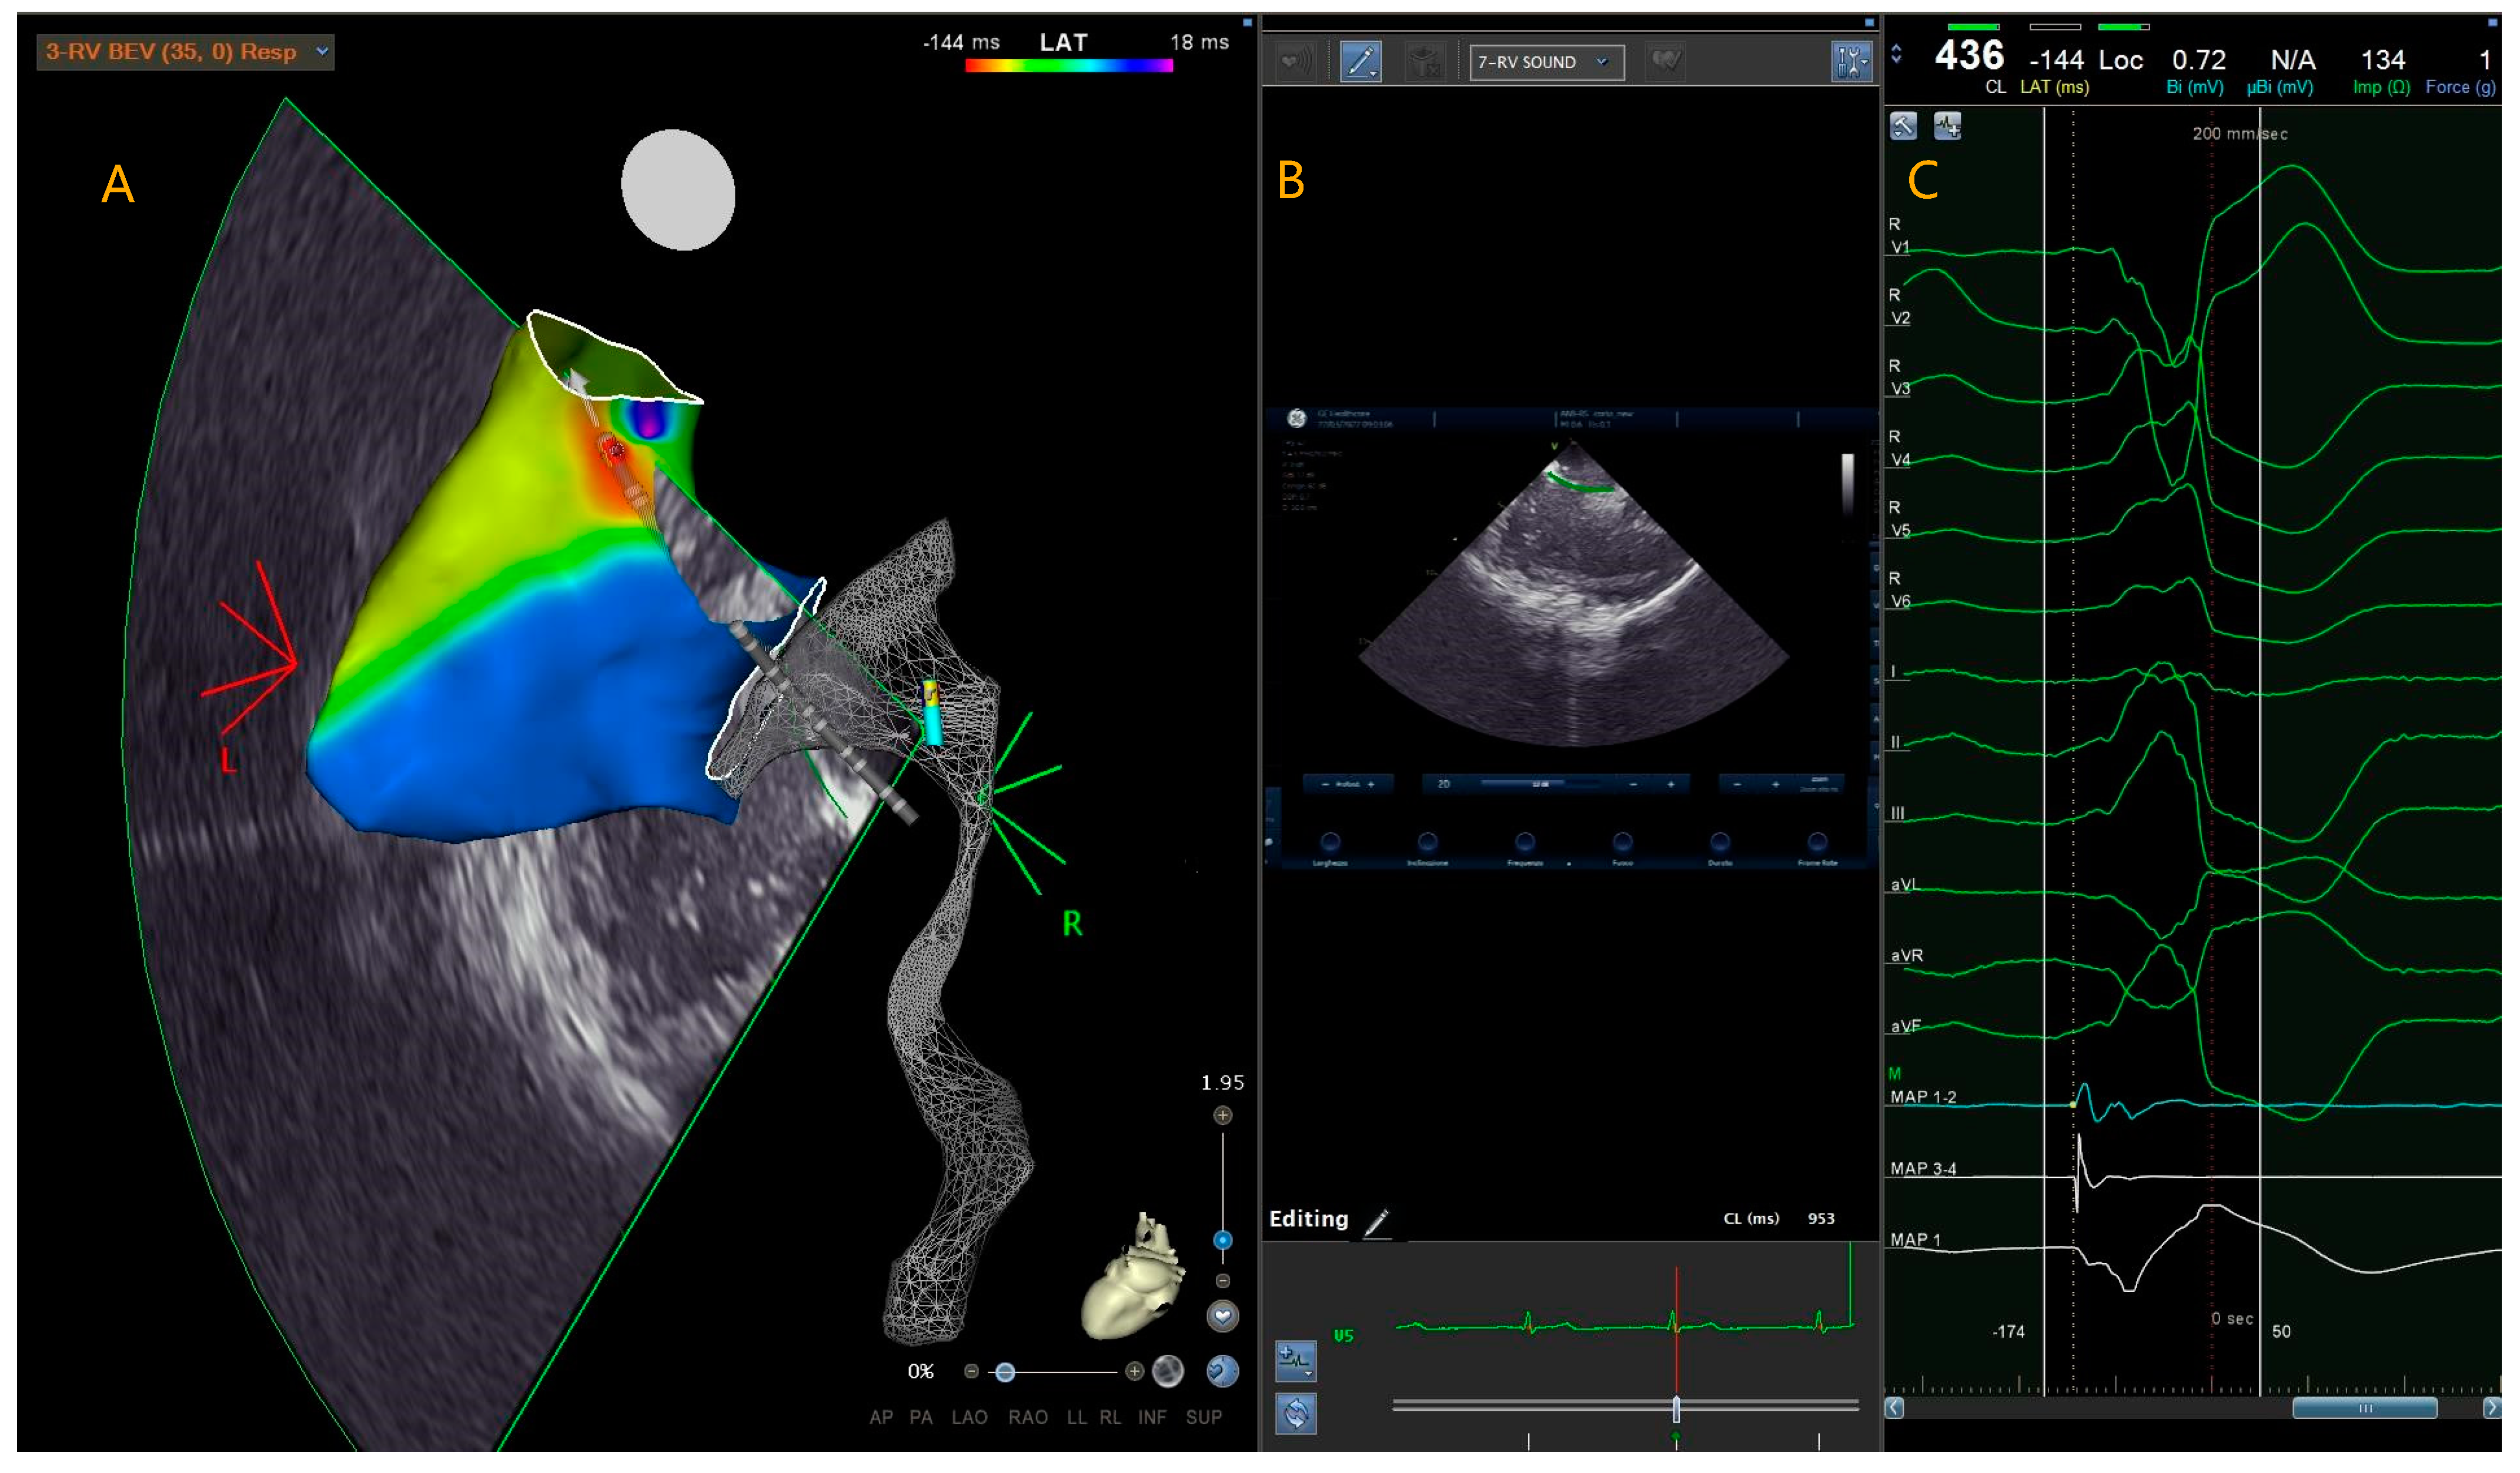This screenshot has width=2520, height=1473.
Task: Select the AP projection view
Action: pos(881,1418)
